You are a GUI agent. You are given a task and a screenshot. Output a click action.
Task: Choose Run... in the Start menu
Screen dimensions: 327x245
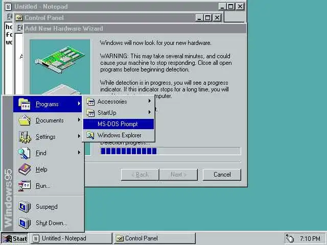tap(48, 186)
